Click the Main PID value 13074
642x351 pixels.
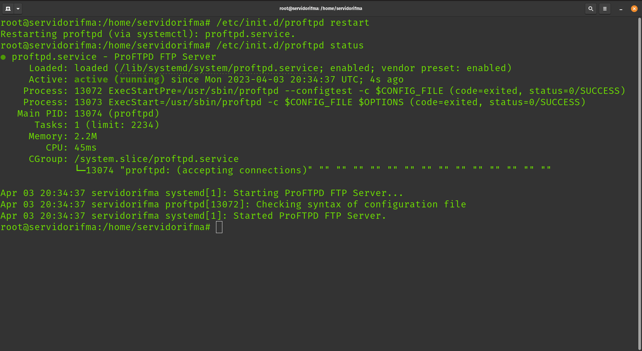88,114
